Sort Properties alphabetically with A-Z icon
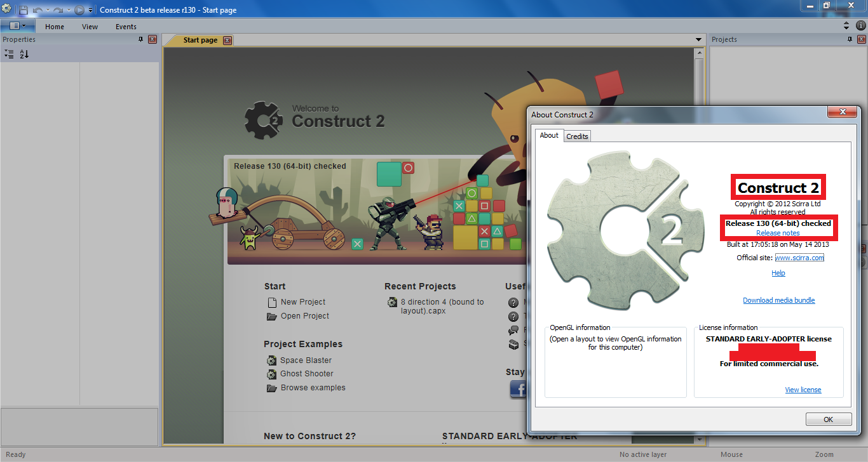This screenshot has width=868, height=462. 24,54
